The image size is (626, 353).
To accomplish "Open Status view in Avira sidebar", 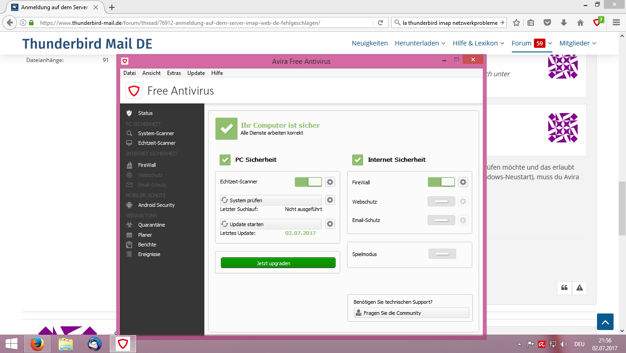I will pyautogui.click(x=145, y=113).
